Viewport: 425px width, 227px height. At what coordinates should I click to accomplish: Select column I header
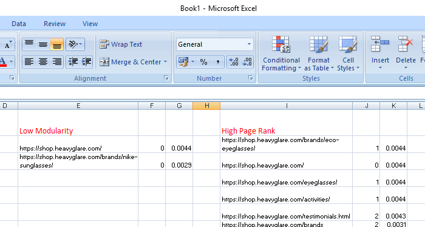tap(286, 106)
